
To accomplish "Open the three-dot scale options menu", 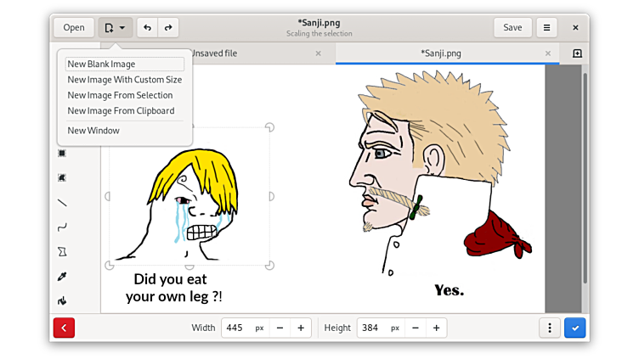I will [550, 328].
